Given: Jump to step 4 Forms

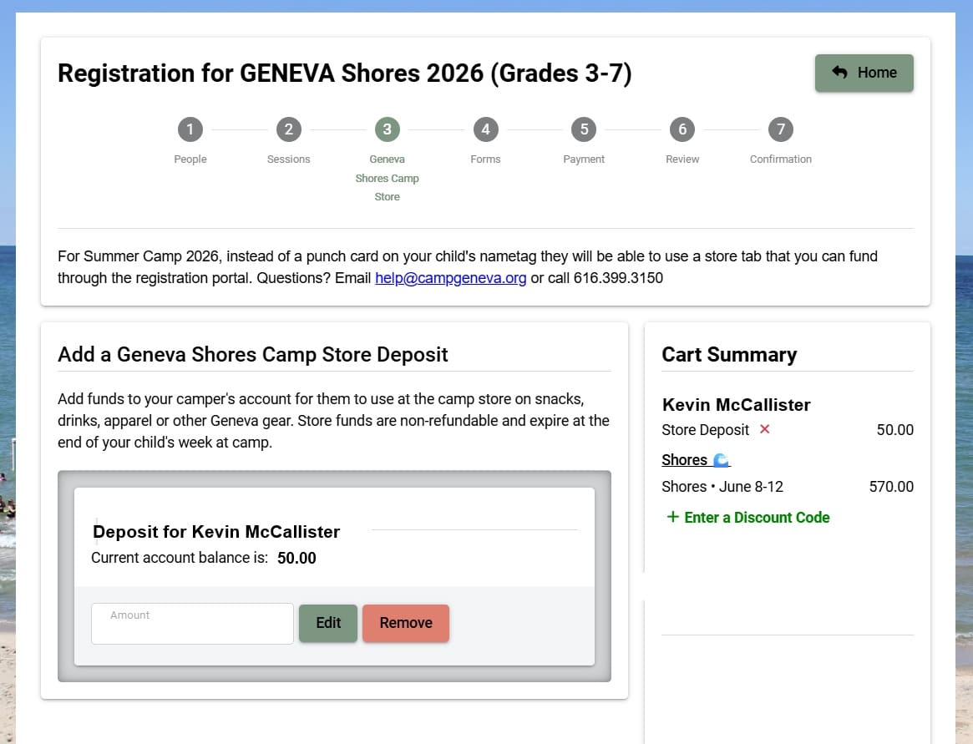Looking at the screenshot, I should click(x=485, y=129).
